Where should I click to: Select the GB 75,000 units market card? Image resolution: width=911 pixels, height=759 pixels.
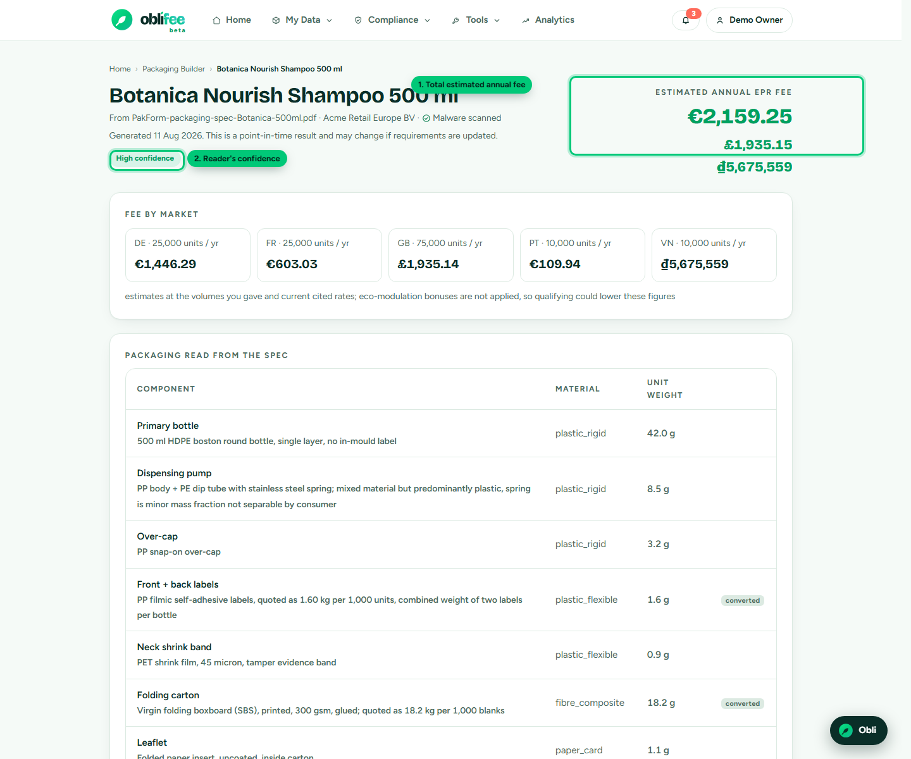tap(451, 255)
